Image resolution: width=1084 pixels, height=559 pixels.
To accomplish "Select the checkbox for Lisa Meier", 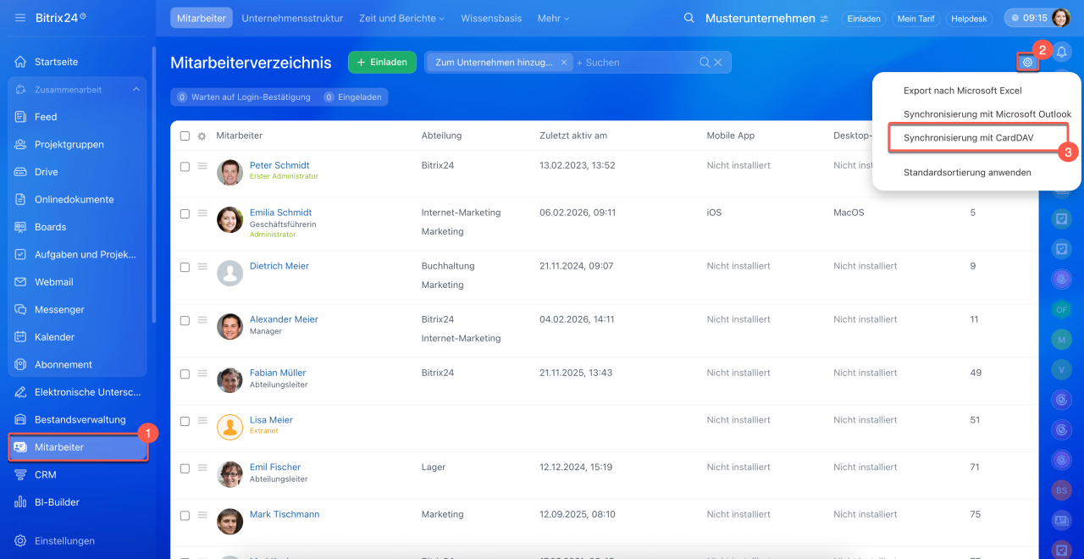I will coord(185,421).
